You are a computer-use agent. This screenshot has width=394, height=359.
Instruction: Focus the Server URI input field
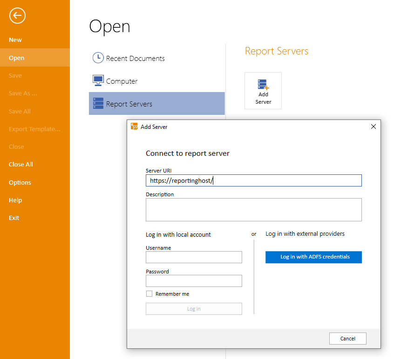click(x=254, y=180)
